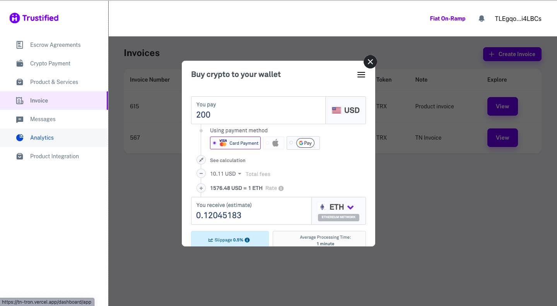
Task: Open Escrow Agreements in the sidebar
Action: (55, 45)
